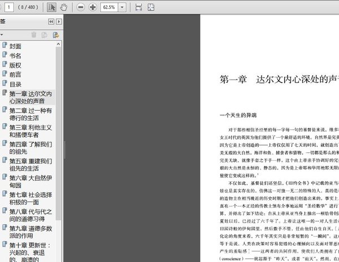Image resolution: width=339 pixels, height=262 pixels.
Task: Click the bookmark icon beside 版权
Action: click(5, 64)
